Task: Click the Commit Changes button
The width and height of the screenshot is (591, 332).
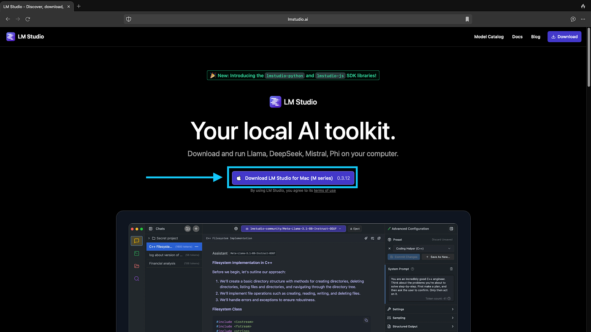Action: [404, 257]
